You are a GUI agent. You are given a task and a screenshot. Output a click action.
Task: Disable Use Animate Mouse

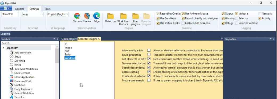pyautogui.click(x=183, y=13)
